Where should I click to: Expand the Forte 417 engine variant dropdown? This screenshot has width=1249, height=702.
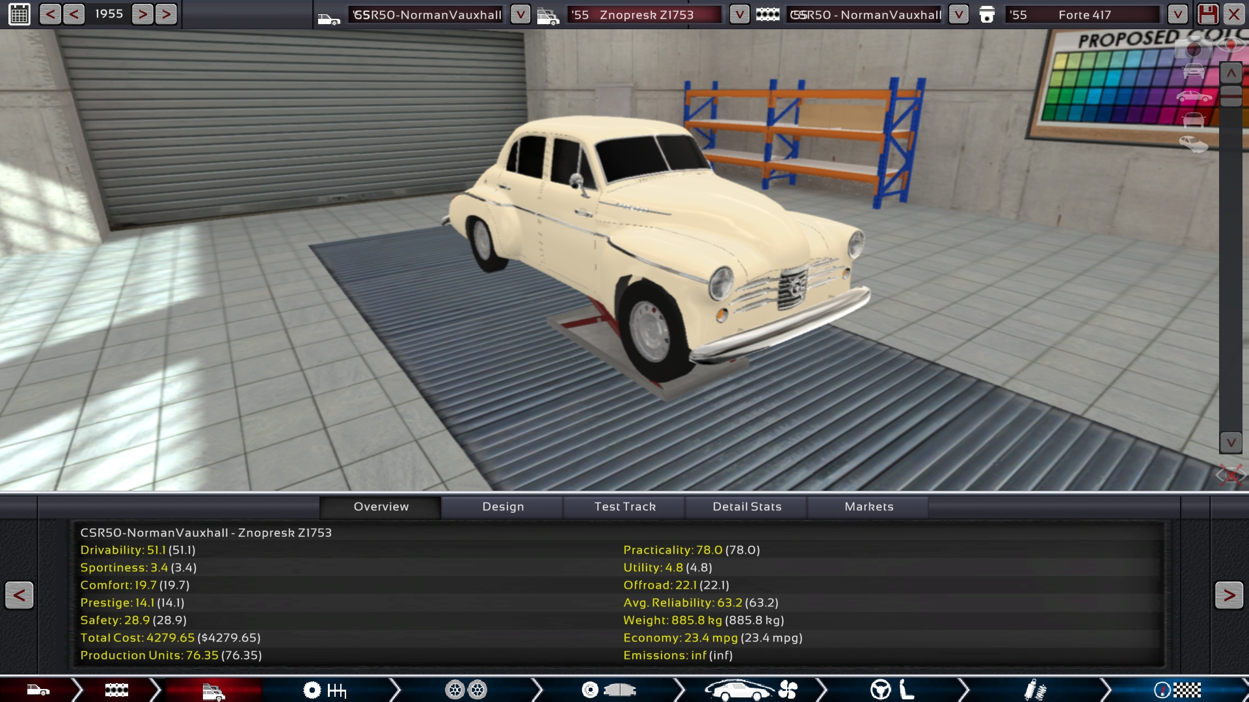coord(1177,14)
